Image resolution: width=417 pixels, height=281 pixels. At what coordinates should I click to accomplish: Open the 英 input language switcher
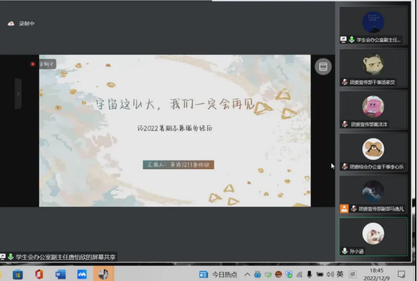tap(340, 274)
